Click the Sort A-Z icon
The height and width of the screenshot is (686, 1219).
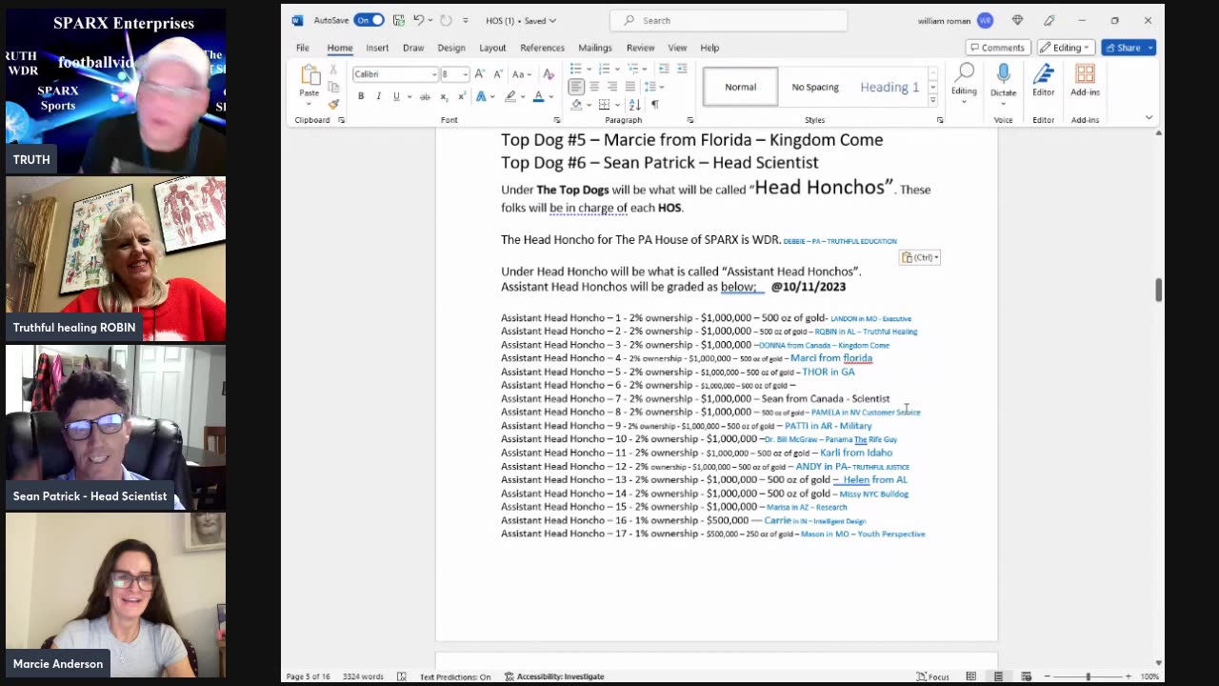click(x=635, y=105)
